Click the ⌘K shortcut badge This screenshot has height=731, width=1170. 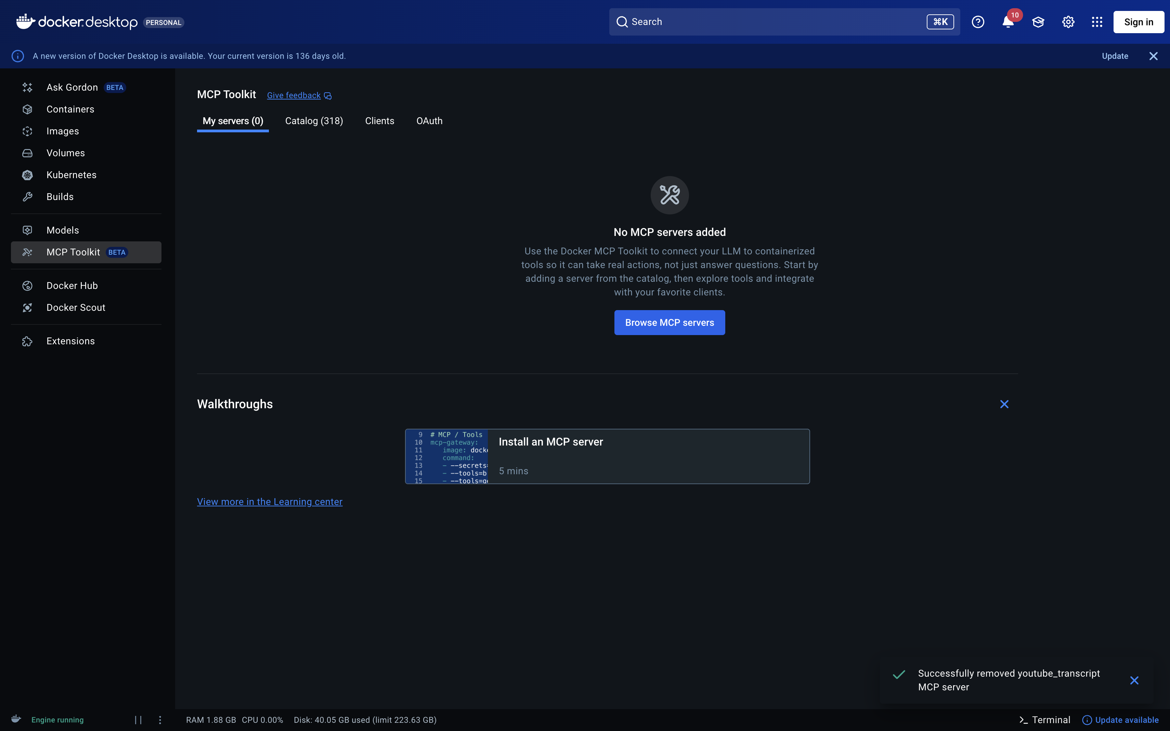pyautogui.click(x=940, y=22)
